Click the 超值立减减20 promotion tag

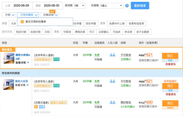click(x=59, y=103)
